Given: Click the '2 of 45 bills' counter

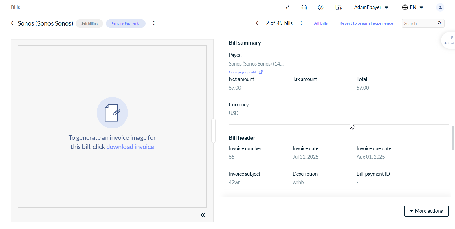Looking at the screenshot, I should pos(279,23).
